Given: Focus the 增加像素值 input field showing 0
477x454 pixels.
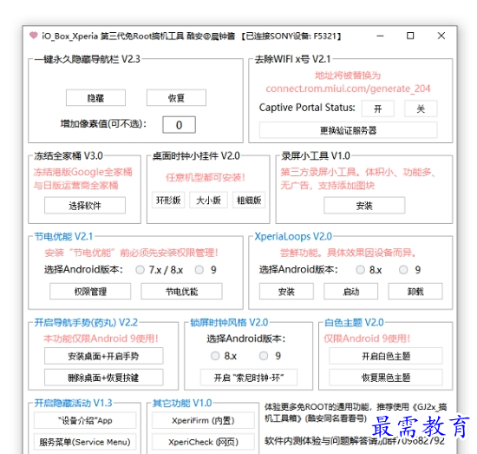Looking at the screenshot, I should point(179,125).
